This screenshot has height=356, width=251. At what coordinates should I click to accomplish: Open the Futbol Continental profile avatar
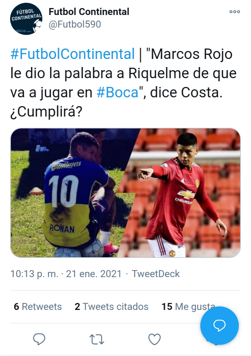coord(26,18)
